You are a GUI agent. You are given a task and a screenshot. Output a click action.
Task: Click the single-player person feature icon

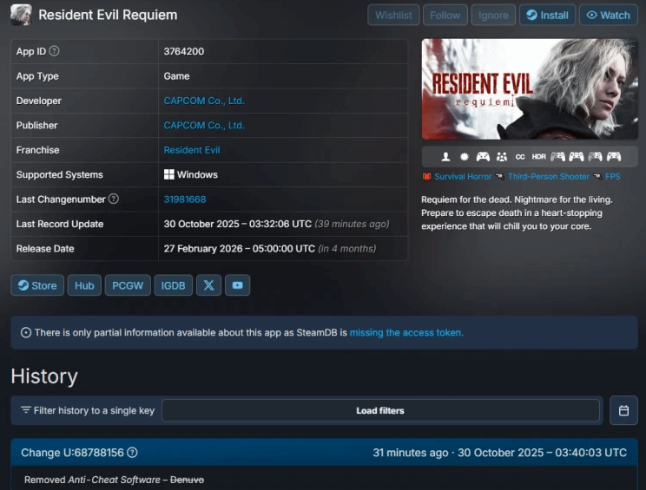(x=445, y=157)
